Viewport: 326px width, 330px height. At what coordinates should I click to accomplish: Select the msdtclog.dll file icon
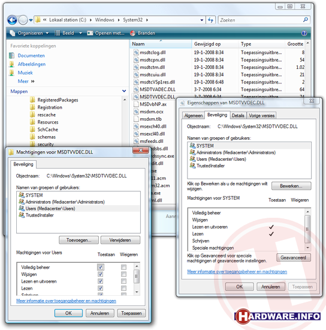point(136,52)
